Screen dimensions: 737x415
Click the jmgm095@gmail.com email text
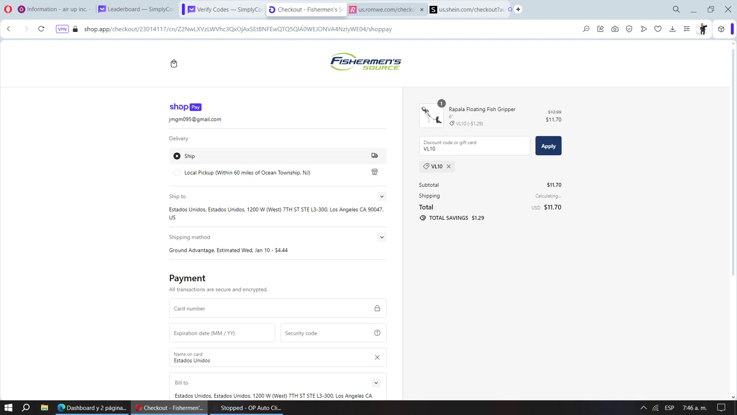(x=195, y=119)
